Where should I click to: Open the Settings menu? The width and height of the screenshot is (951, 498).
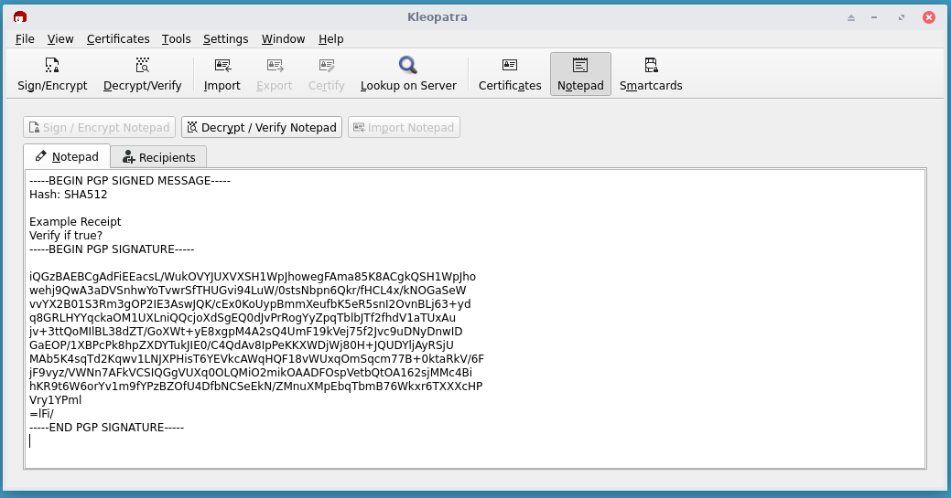pyautogui.click(x=225, y=38)
